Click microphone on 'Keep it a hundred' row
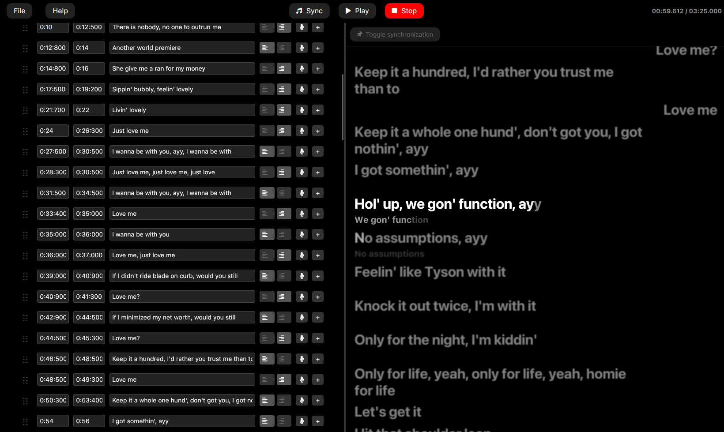This screenshot has width=724, height=432. click(302, 359)
